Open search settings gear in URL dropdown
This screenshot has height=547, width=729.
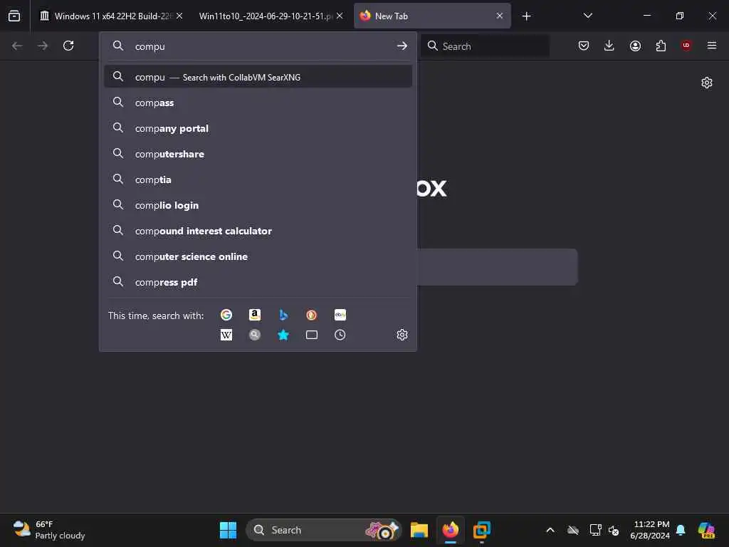[x=402, y=335]
